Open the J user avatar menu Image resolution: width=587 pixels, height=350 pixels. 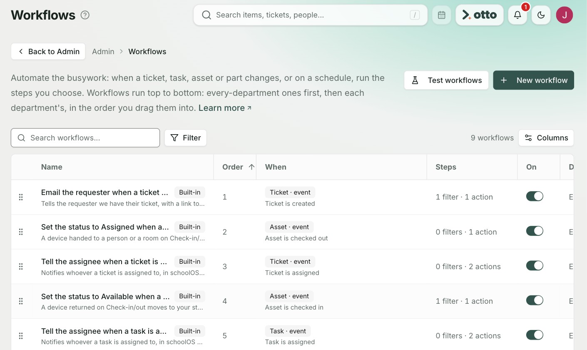pyautogui.click(x=565, y=15)
